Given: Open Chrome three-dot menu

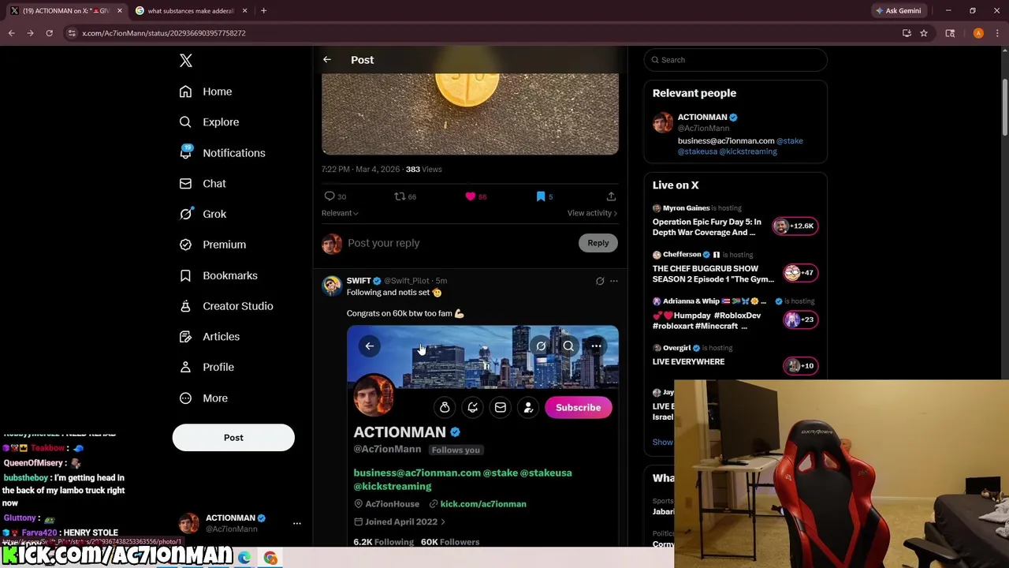Looking at the screenshot, I should click(x=997, y=33).
